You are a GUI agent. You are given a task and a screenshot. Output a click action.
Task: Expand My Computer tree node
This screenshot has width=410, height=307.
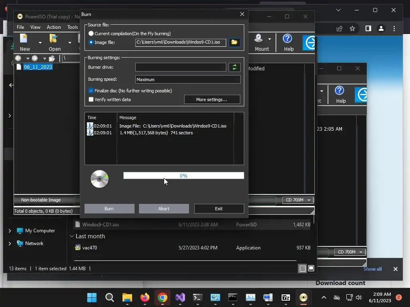pos(10,231)
